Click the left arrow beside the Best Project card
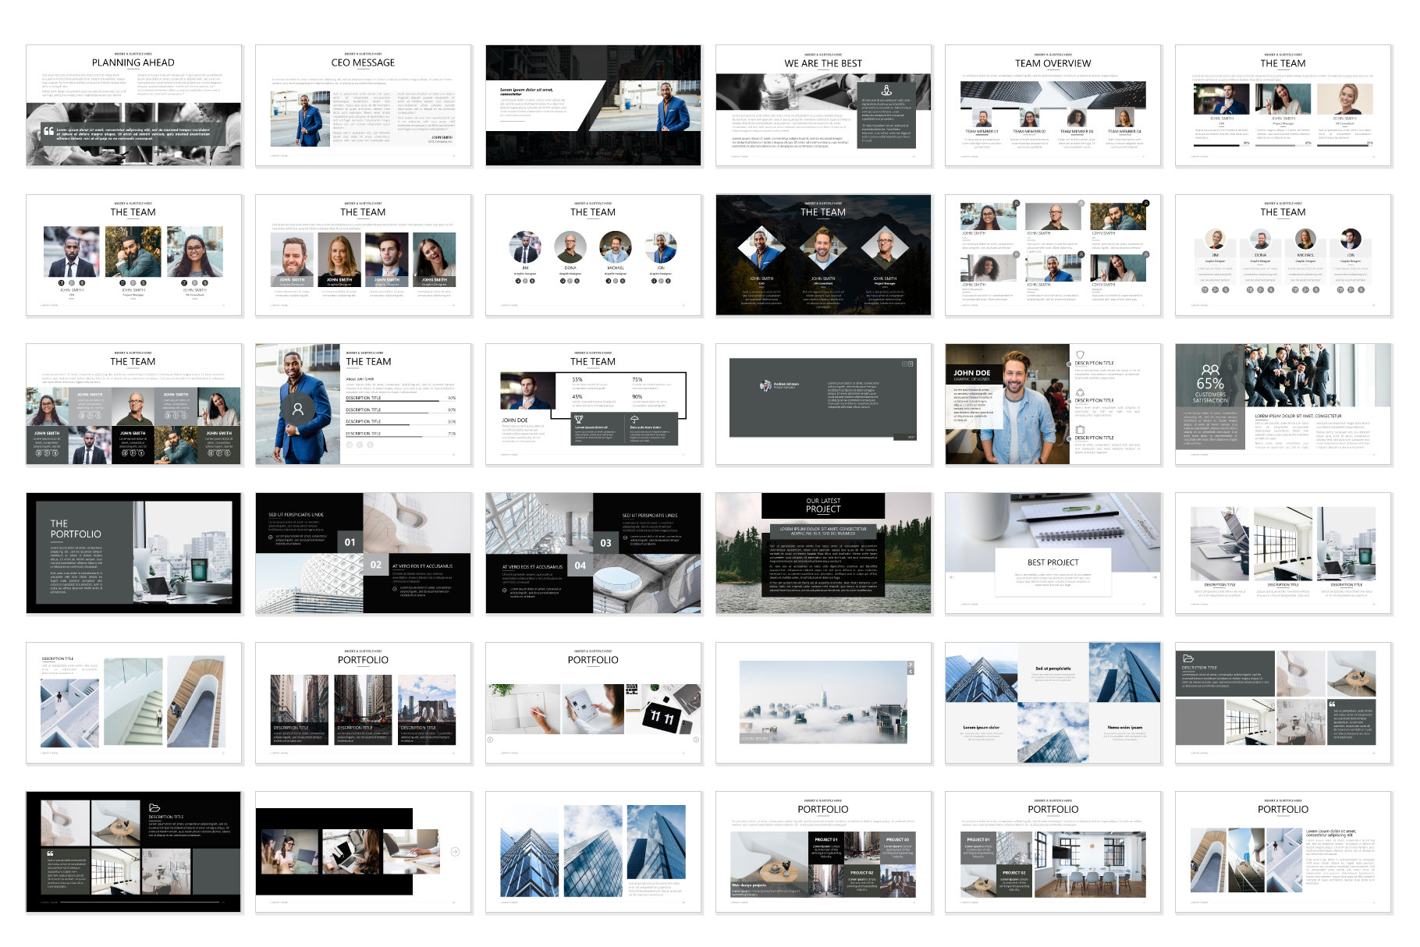 (x=952, y=576)
